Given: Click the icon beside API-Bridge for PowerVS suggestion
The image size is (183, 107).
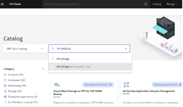Looking at the screenshot, I should [x=53, y=67].
